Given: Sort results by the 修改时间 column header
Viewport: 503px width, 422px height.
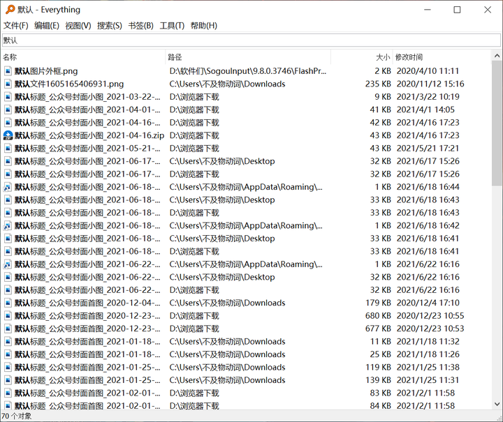Looking at the screenshot, I should click(x=442, y=57).
